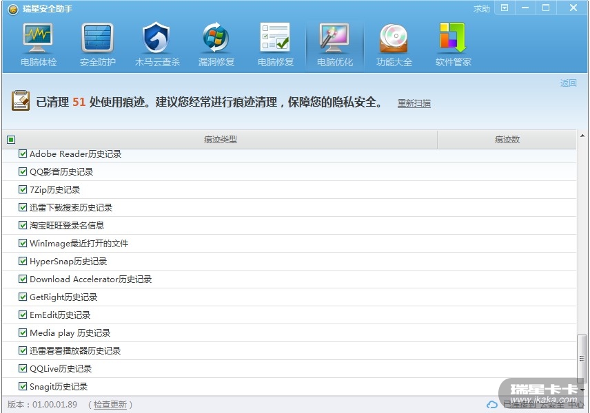
Task: Uncheck 迅雷下载搜索历史记录 checkbox
Action: 23,207
